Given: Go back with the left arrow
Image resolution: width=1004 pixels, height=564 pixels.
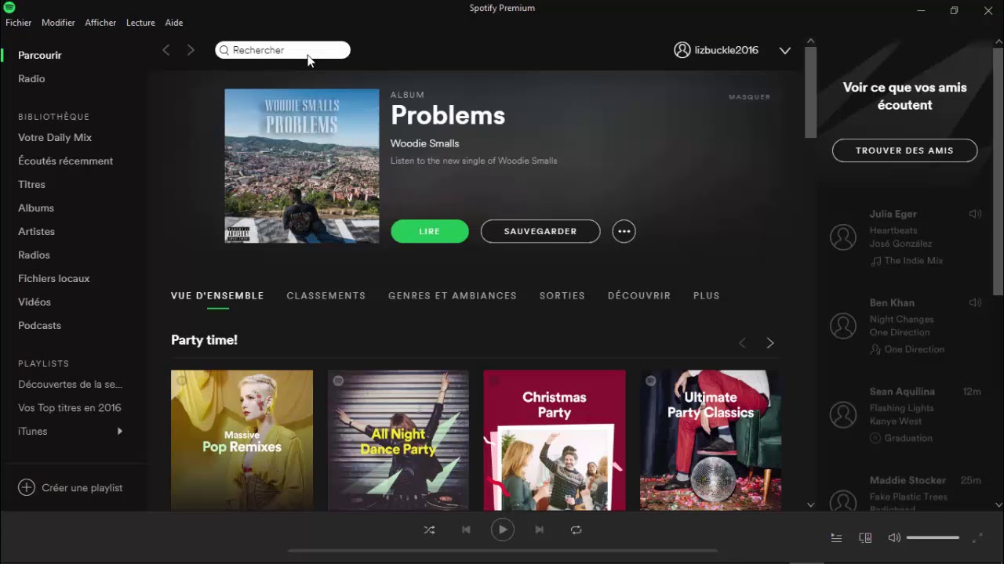Looking at the screenshot, I should [x=166, y=50].
